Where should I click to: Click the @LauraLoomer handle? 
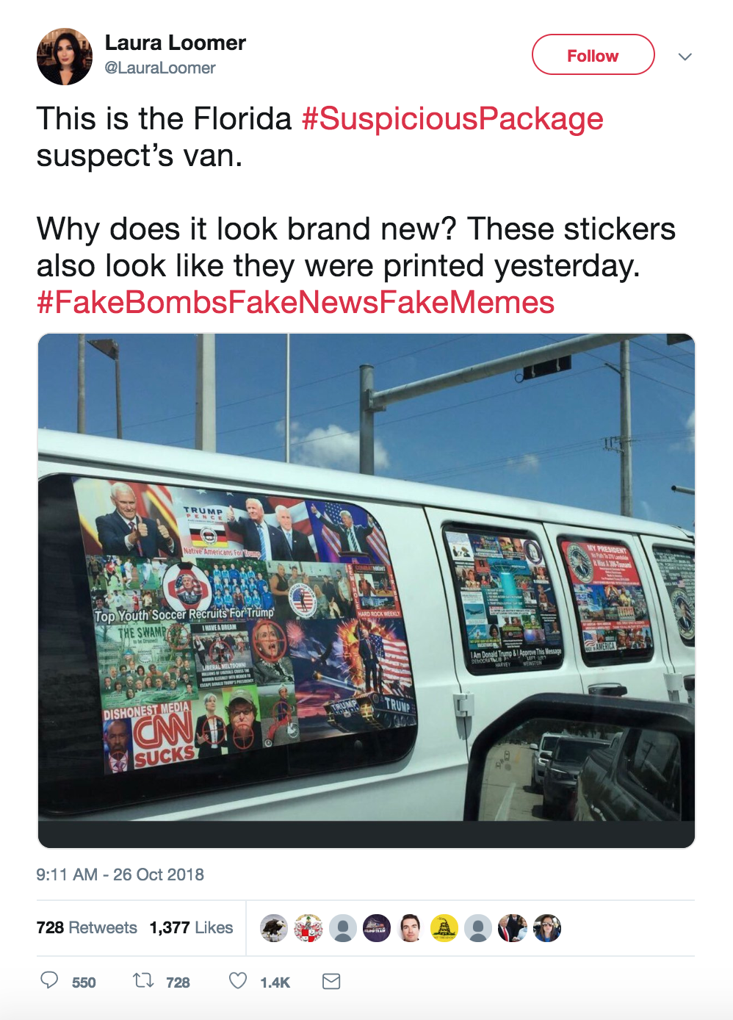[160, 68]
